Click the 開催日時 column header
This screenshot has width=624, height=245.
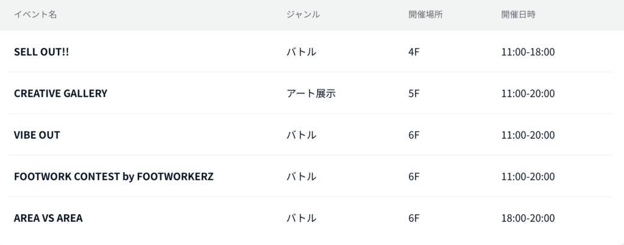pyautogui.click(x=518, y=15)
